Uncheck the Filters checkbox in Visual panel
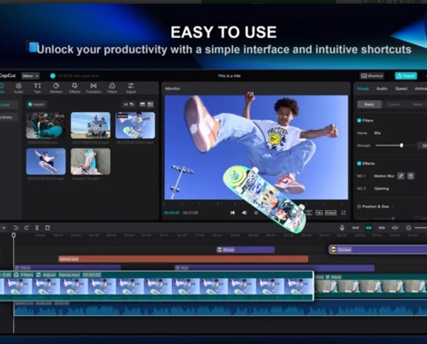The width and height of the screenshot is (427, 344). click(x=359, y=120)
